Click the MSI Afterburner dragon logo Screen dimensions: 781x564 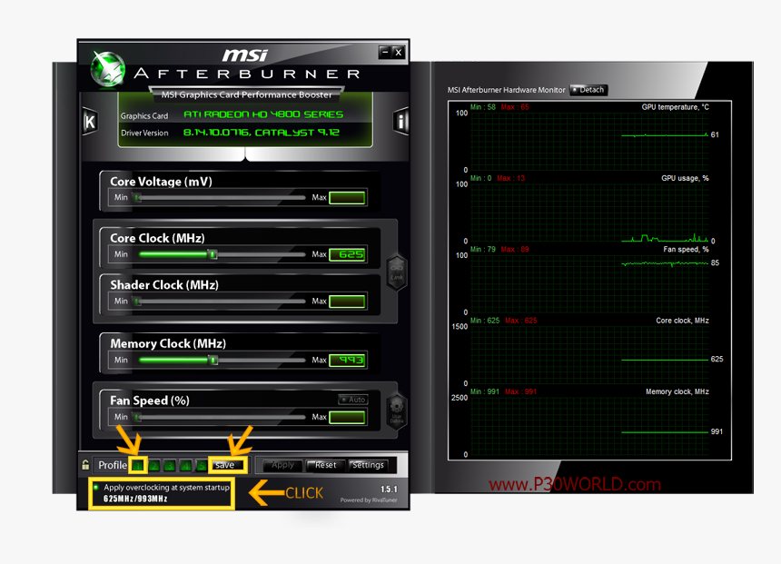pyautogui.click(x=107, y=69)
